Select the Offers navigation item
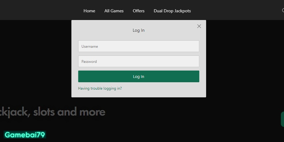Viewport: 284px width, 142px height. coord(138,11)
